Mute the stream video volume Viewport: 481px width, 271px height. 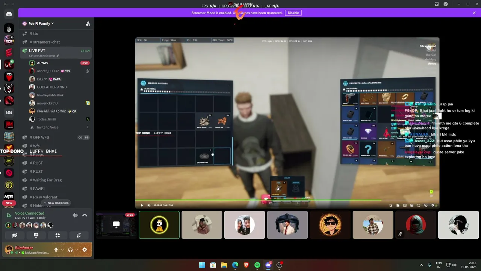[149, 205]
